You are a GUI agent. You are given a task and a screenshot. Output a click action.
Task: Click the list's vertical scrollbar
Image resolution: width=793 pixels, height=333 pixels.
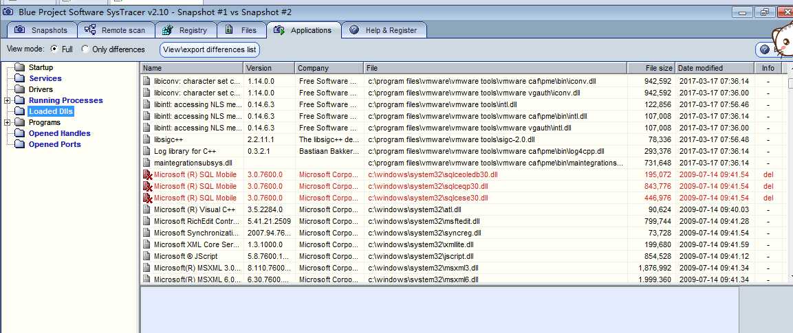790,172
